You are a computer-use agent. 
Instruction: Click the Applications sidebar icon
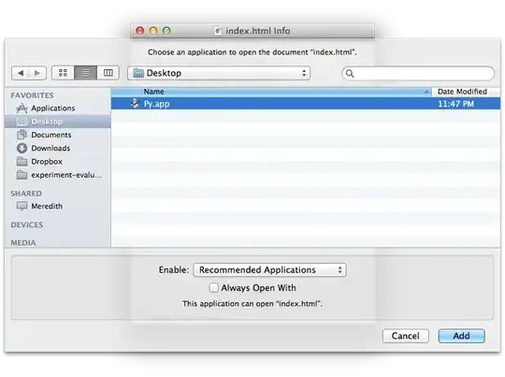coord(22,109)
